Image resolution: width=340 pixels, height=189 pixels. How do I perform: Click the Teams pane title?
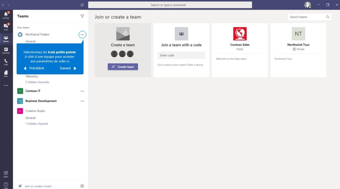coord(23,16)
